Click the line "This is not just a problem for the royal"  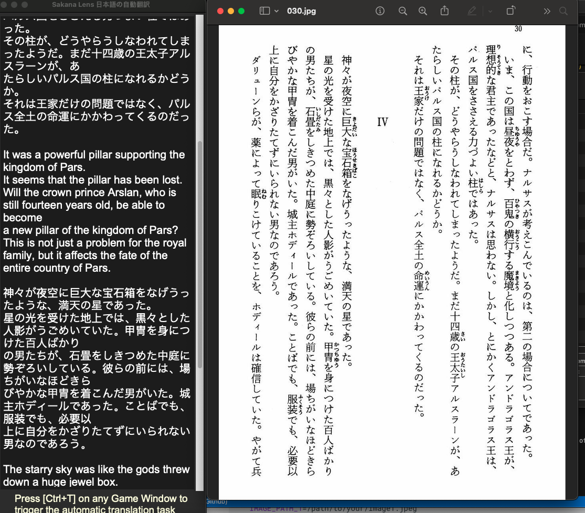pyautogui.click(x=94, y=243)
